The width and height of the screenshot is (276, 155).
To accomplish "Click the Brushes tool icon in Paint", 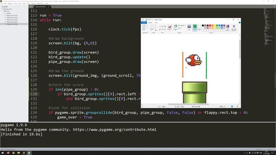I will pyautogui.click(x=169, y=27).
